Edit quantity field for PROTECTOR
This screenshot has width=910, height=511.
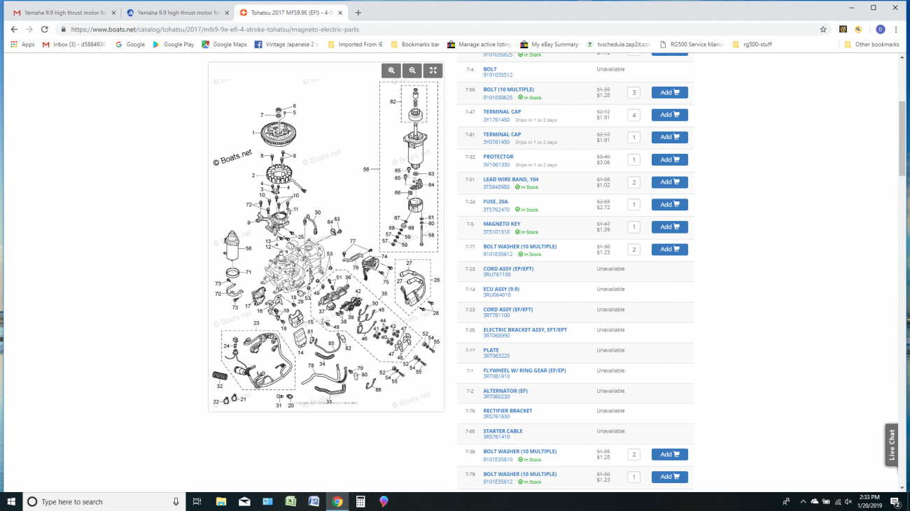click(633, 160)
